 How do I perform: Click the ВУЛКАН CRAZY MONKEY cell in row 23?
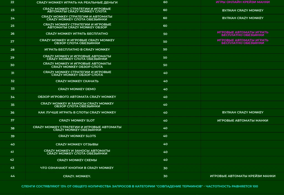(243, 10)
